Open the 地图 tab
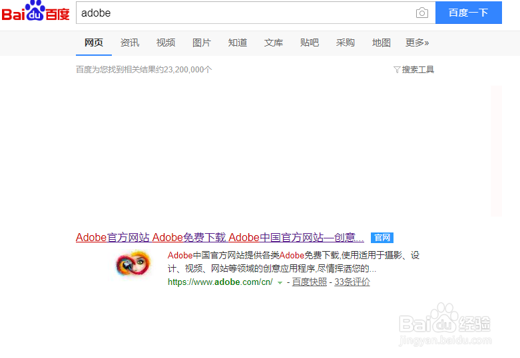 382,43
